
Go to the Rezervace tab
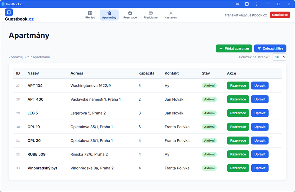130,15
